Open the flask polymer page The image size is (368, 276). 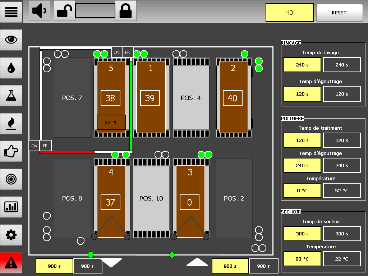click(11, 95)
